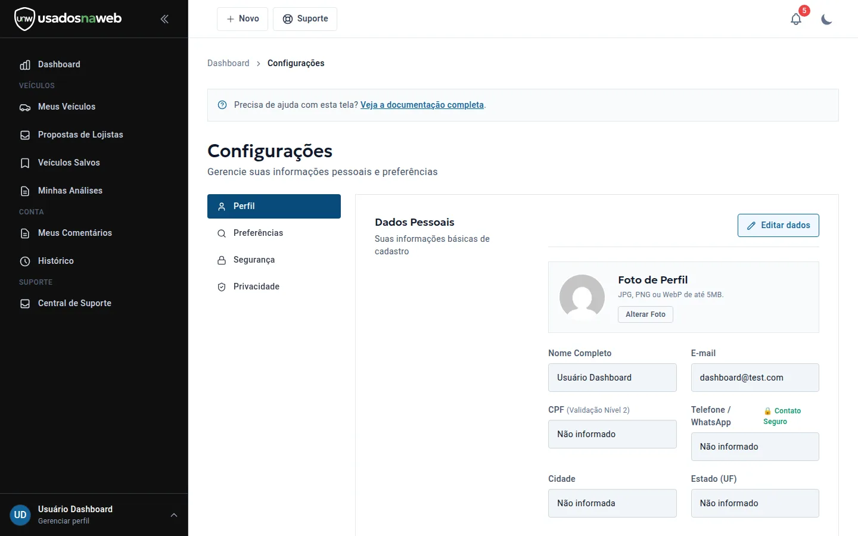Click the shield icon beside Privacidade
858x536 pixels.
point(222,287)
